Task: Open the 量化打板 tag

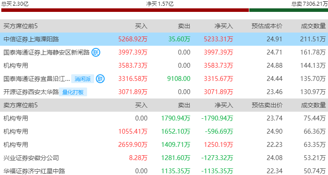Action: (x=73, y=92)
